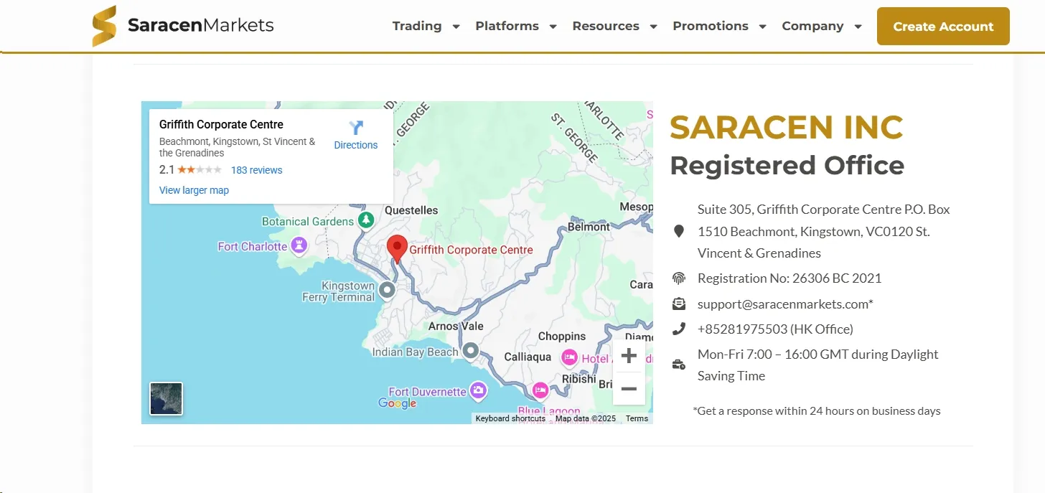
Task: Click the envelope icon beside support email
Action: coord(678,304)
